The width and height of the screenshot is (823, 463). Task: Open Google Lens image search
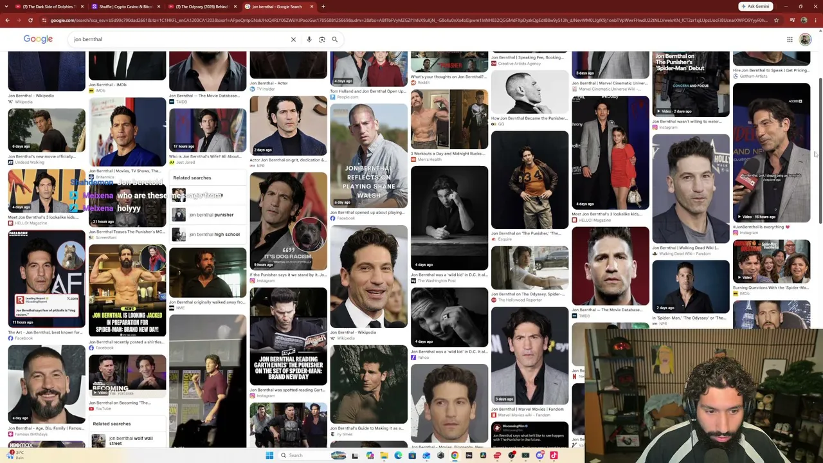(322, 39)
